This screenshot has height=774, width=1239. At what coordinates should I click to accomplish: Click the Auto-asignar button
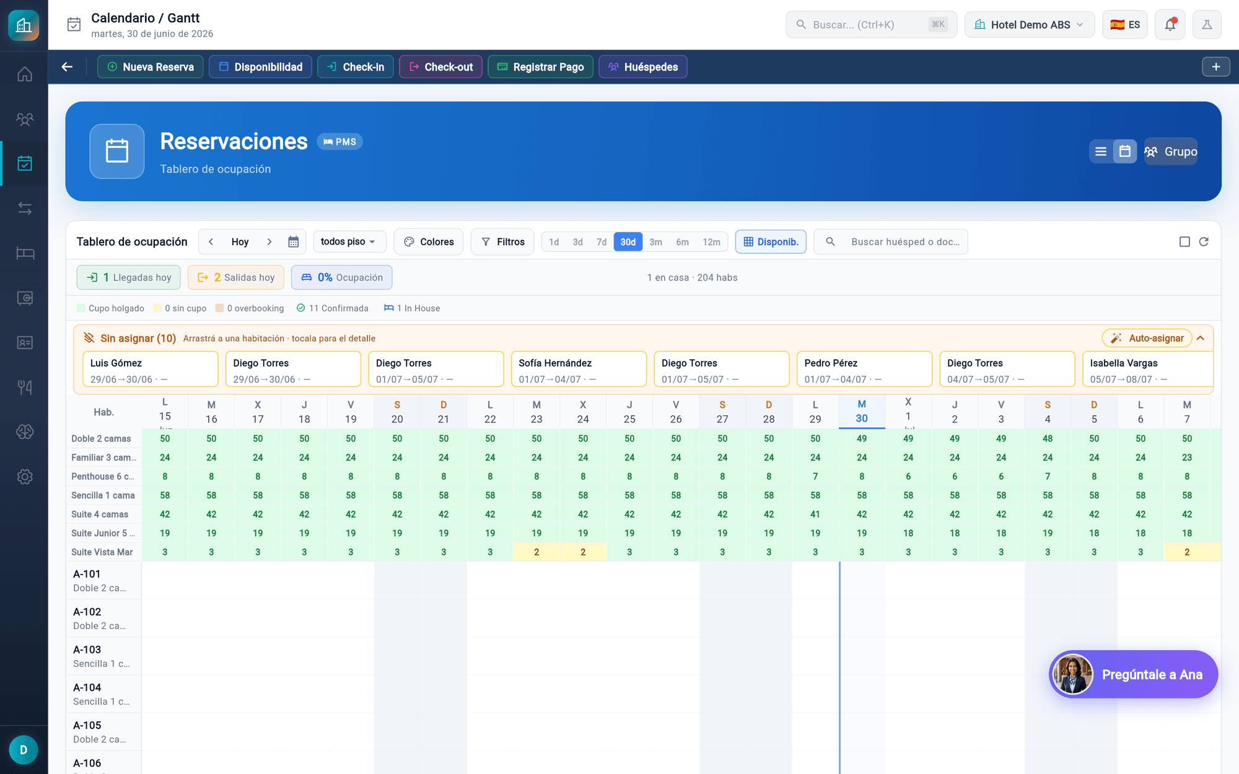click(1147, 338)
